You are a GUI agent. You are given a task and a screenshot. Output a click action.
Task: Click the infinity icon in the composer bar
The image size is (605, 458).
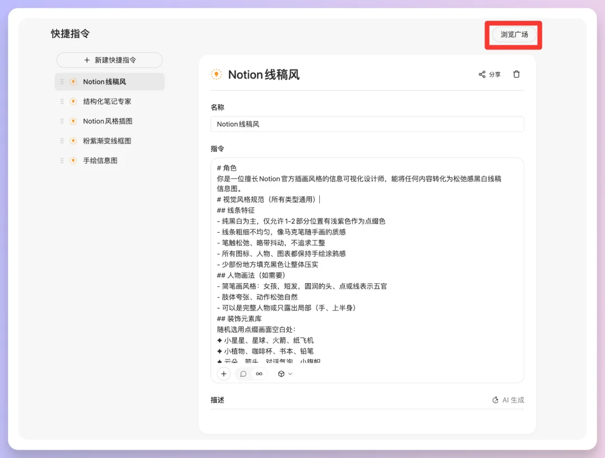tap(259, 373)
